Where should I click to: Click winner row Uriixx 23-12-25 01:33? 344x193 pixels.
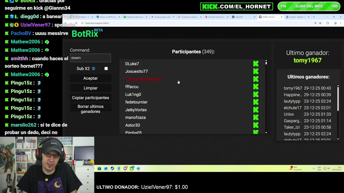coord(307,114)
